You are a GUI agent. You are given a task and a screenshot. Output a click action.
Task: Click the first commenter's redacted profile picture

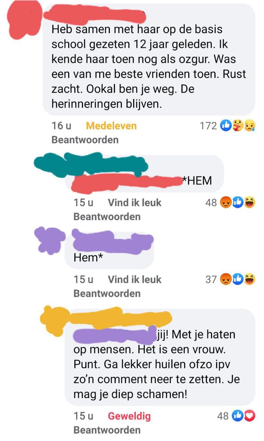point(21,19)
